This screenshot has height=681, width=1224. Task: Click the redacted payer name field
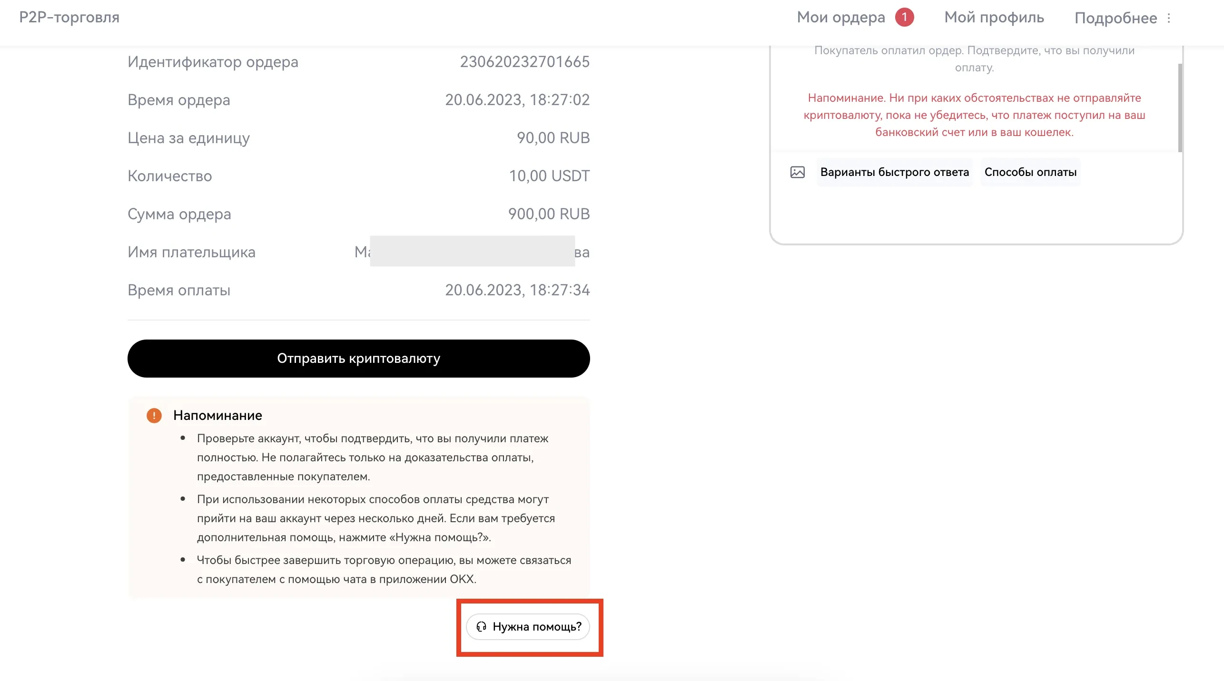pos(472,252)
